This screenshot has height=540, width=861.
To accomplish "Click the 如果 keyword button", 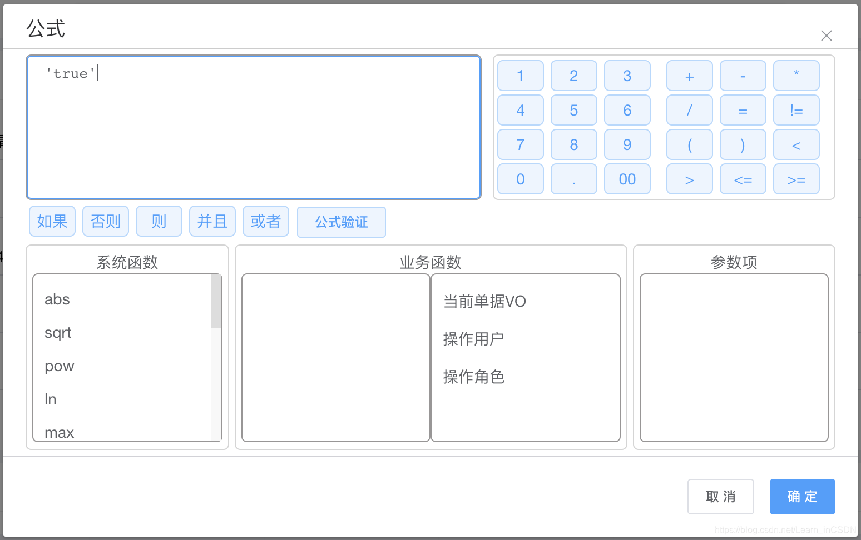I will pos(52,221).
